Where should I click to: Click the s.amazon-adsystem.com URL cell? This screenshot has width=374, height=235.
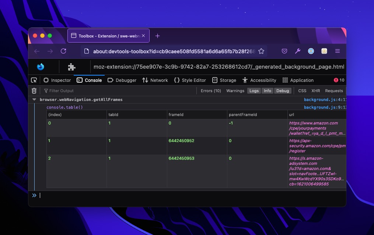click(317, 171)
